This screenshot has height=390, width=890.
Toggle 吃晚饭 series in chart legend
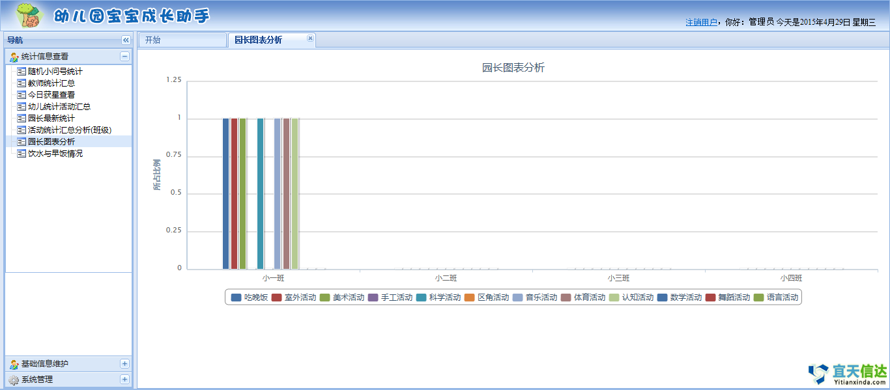pos(250,298)
